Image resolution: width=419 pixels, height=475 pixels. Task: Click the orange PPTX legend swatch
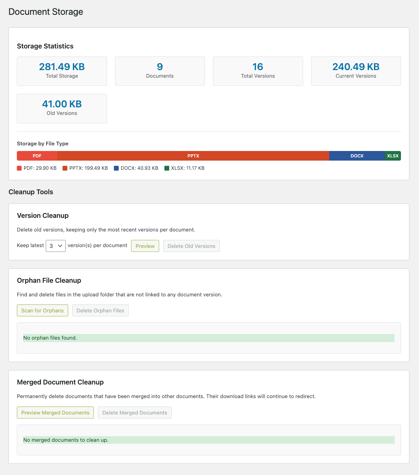65,168
